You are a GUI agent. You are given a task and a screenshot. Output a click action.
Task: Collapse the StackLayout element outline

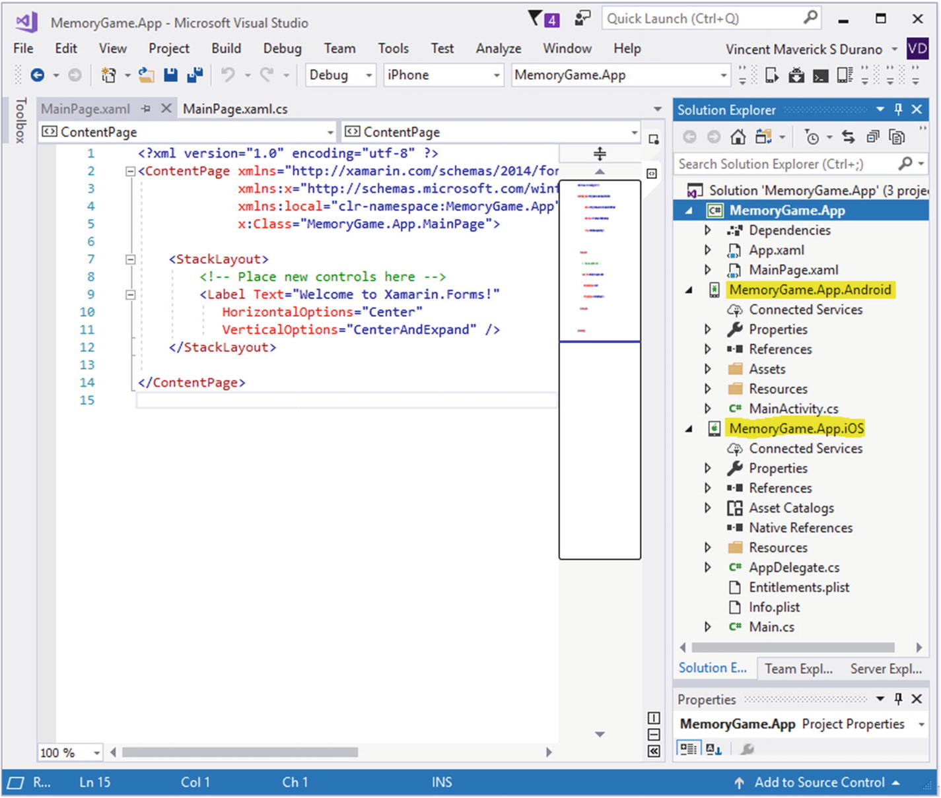pos(131,259)
